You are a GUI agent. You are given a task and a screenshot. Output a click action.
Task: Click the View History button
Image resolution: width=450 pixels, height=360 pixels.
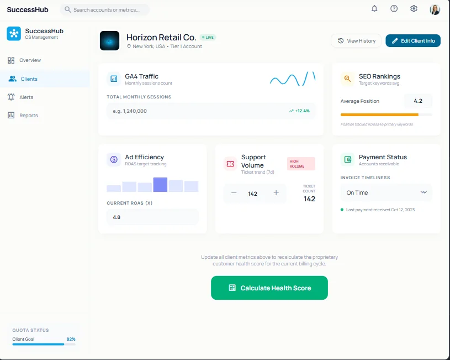click(x=356, y=41)
